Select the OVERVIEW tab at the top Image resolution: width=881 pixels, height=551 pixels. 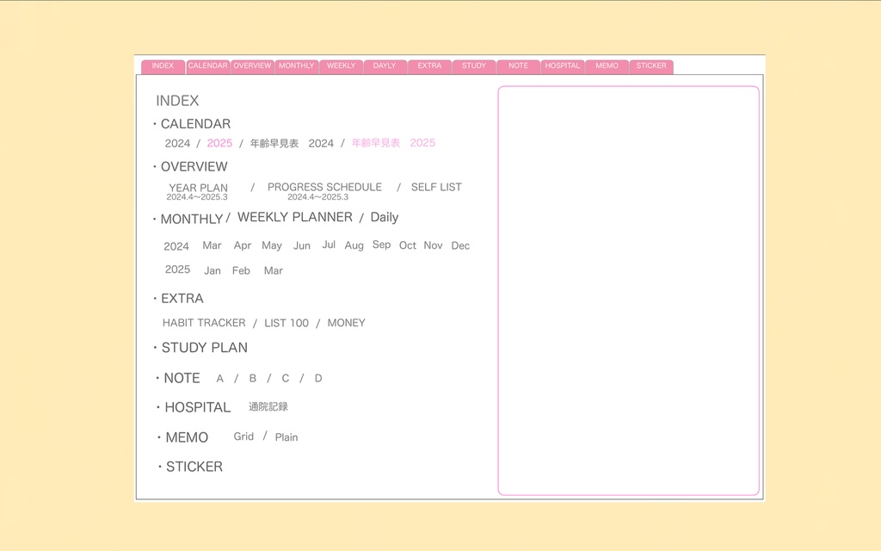pyautogui.click(x=252, y=66)
